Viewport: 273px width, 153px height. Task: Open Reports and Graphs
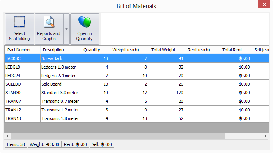tap(49, 29)
